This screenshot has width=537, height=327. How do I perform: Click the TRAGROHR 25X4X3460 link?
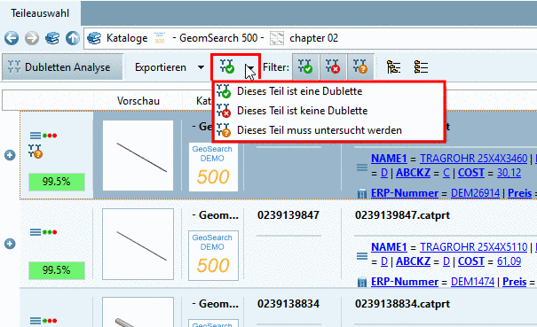(473, 159)
